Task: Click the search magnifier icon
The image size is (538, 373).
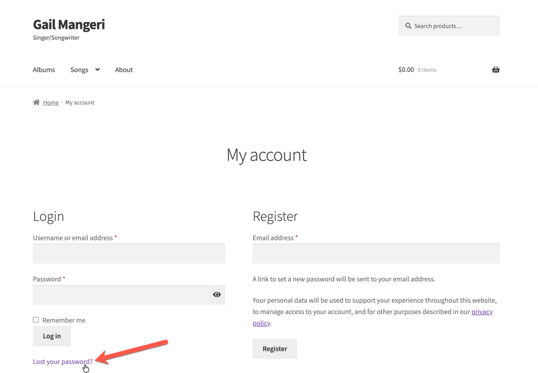Action: pos(408,26)
